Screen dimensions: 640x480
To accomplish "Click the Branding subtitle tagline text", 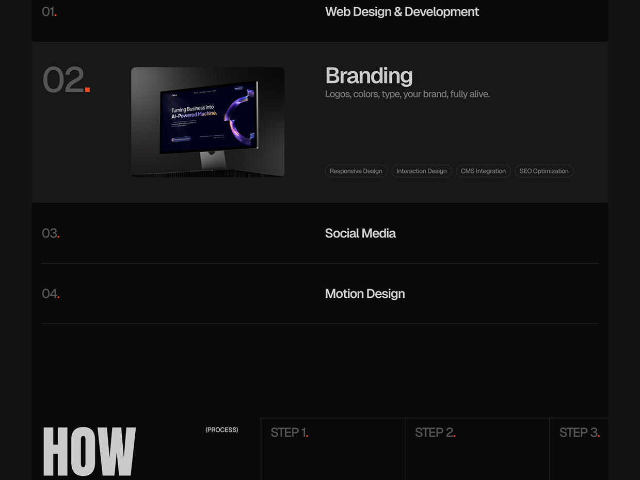I will pyautogui.click(x=407, y=94).
